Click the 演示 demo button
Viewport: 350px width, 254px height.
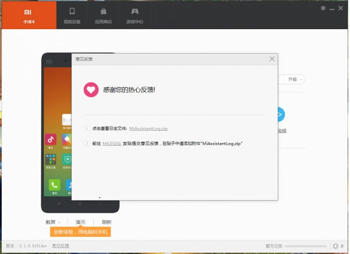tap(80, 222)
